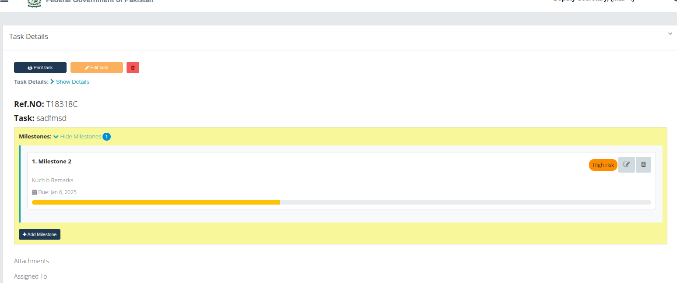
Task: Click the High risk status badge
Action: click(x=603, y=165)
